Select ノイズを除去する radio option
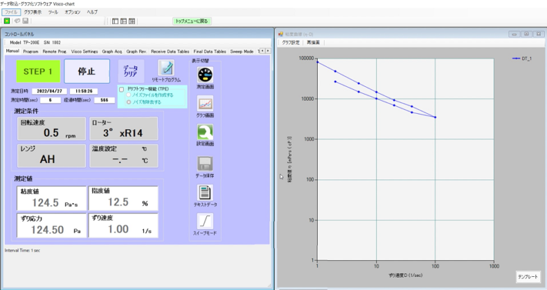547x290 pixels. 129,101
